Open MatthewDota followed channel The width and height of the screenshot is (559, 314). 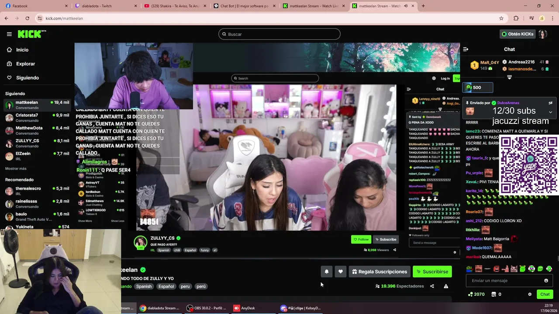[x=37, y=130]
